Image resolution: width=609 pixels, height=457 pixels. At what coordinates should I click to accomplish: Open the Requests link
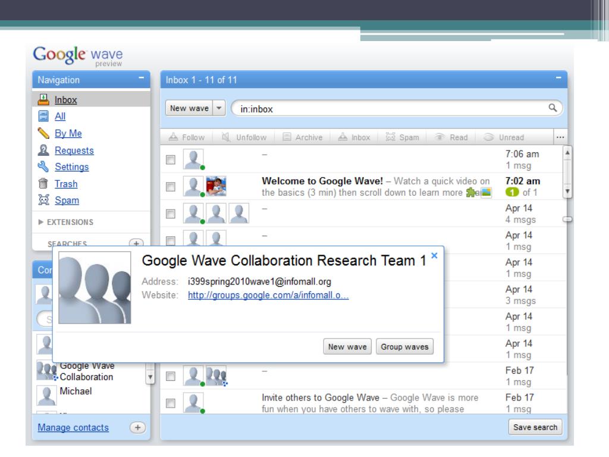(x=74, y=151)
